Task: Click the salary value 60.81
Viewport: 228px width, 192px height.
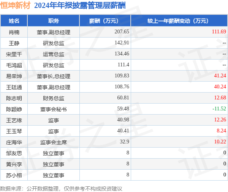Action: (123, 98)
